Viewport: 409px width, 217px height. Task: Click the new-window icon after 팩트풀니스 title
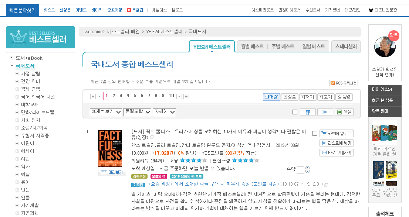tap(152, 137)
